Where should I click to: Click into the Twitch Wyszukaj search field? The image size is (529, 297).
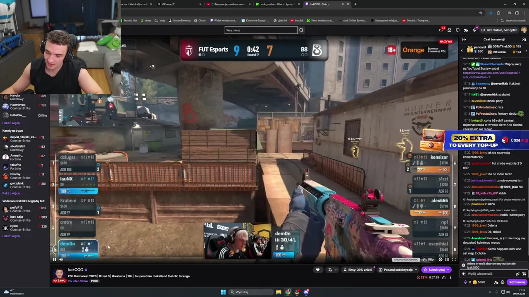(x=260, y=30)
